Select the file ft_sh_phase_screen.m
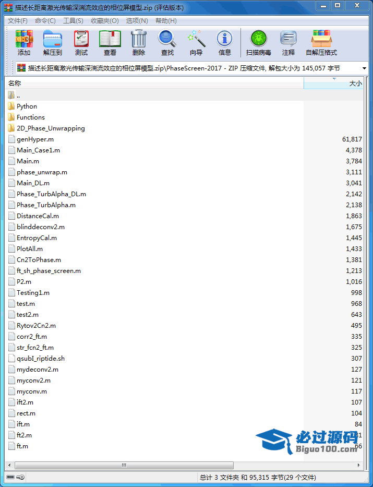 49,271
